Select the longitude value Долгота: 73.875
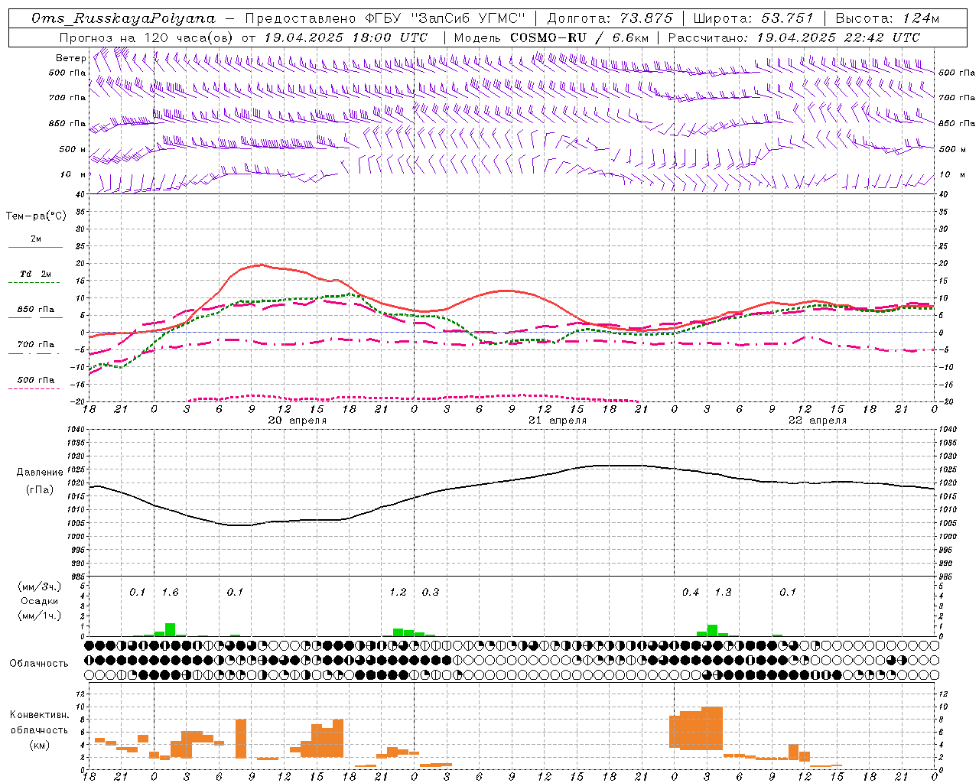The width and height of the screenshot is (979, 783). [610, 18]
